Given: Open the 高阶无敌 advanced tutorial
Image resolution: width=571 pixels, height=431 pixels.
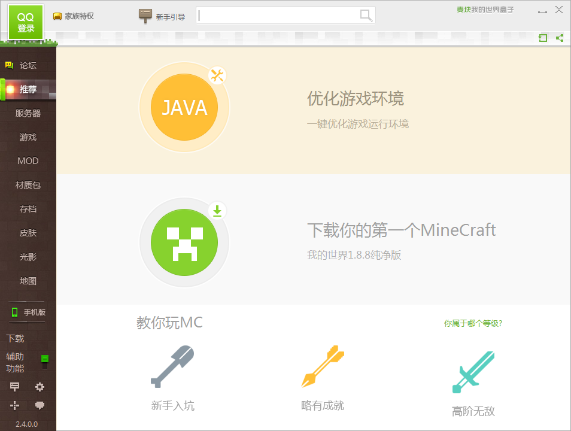Looking at the screenshot, I should click(473, 411).
